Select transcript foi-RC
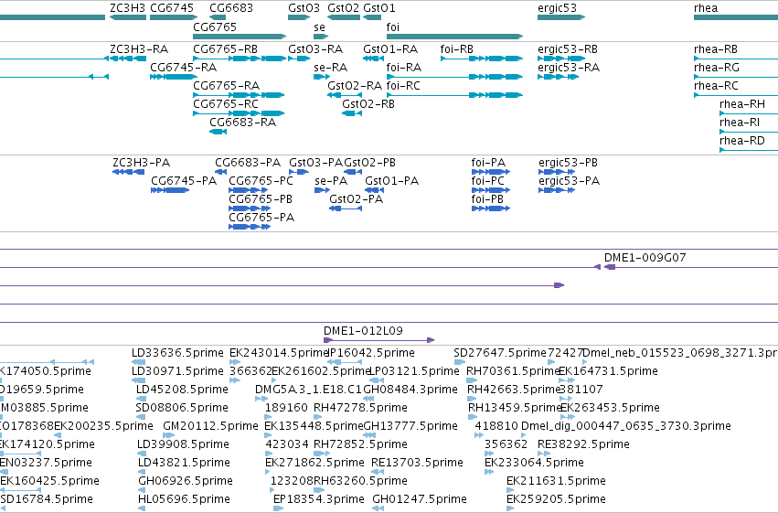The height and width of the screenshot is (513, 778). click(x=455, y=95)
